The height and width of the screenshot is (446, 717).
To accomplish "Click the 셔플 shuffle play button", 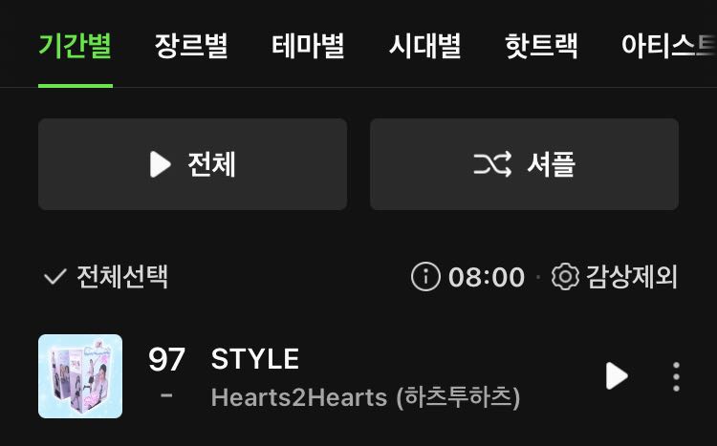I will (x=524, y=164).
